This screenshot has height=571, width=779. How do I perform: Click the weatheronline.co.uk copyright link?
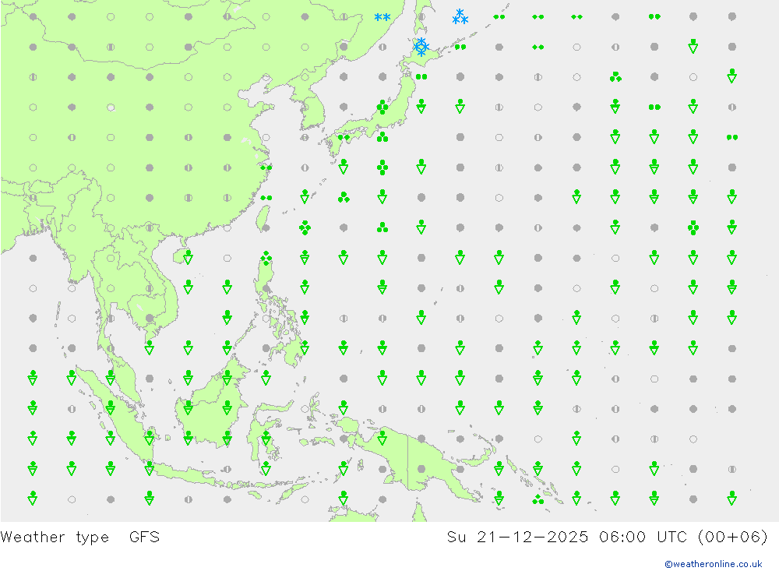pyautogui.click(x=713, y=564)
